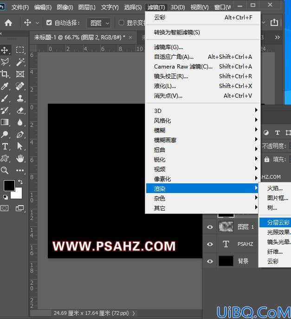Select the Brush tool

(x=5, y=99)
